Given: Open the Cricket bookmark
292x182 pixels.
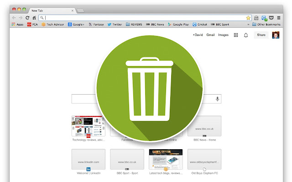Looking at the screenshot, I should (x=200, y=24).
